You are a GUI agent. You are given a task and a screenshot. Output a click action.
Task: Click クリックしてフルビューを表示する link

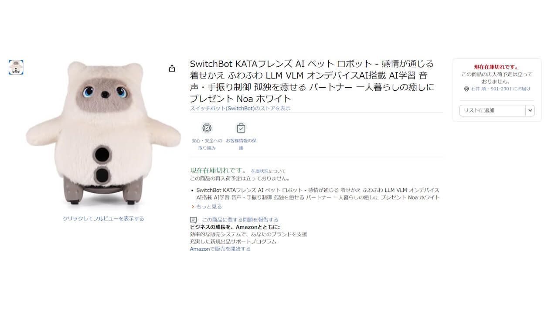click(x=103, y=218)
